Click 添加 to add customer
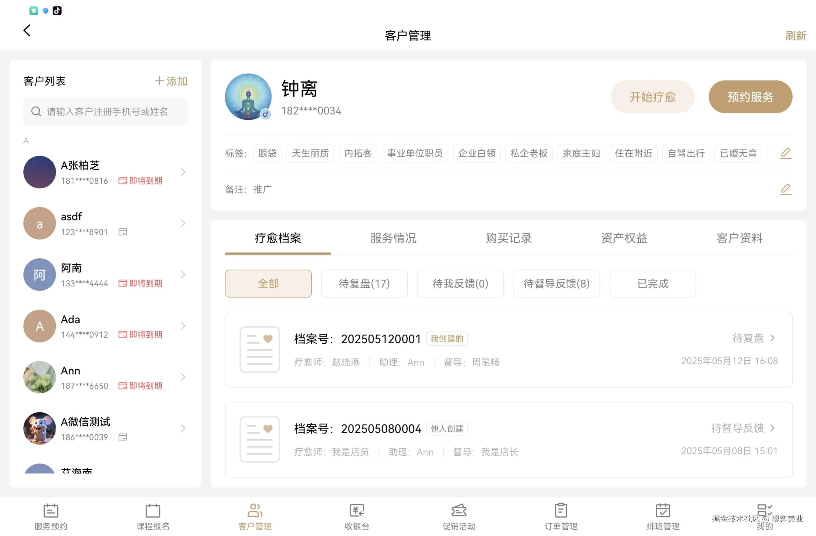Viewport: 816px width, 536px height. coord(171,81)
